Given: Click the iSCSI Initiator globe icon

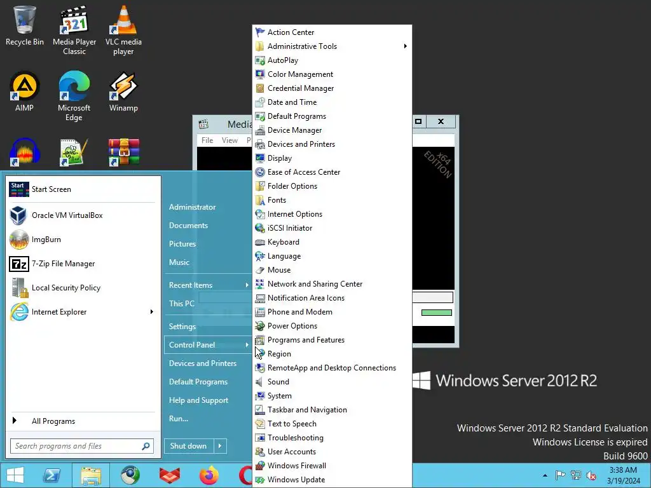Looking at the screenshot, I should [260, 228].
